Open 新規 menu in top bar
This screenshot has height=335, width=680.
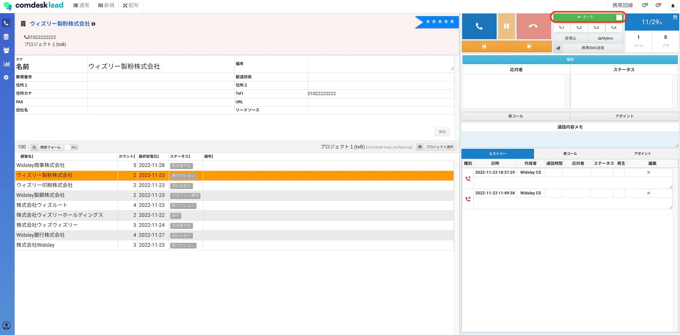point(106,5)
